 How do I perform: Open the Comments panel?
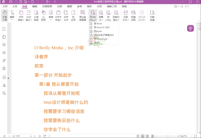4,45
